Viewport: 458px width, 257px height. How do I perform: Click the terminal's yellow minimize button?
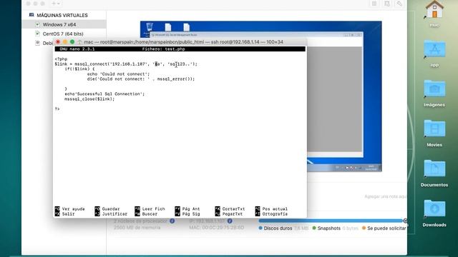click(65, 42)
